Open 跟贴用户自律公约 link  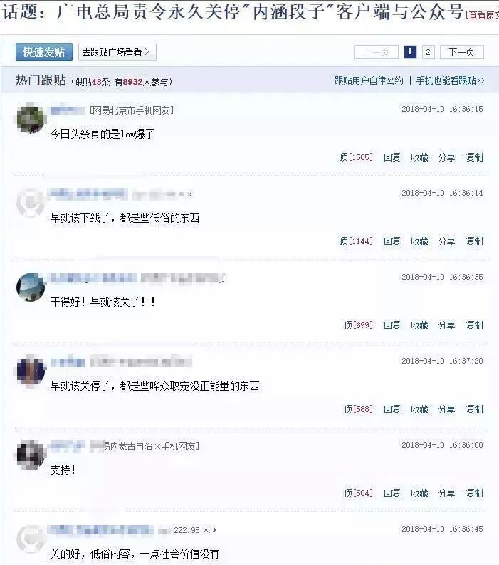coord(369,80)
